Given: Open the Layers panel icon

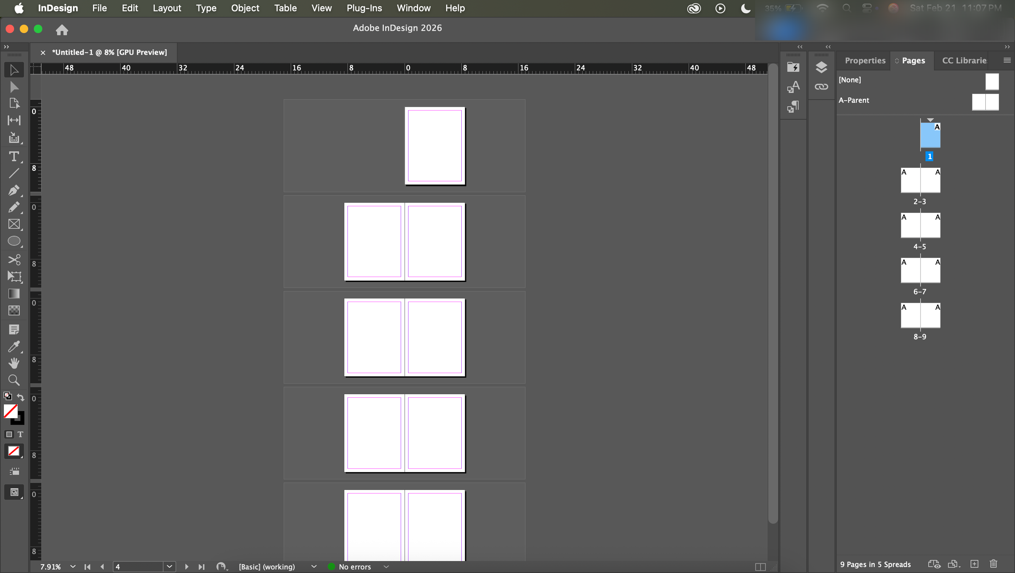Looking at the screenshot, I should coord(821,67).
